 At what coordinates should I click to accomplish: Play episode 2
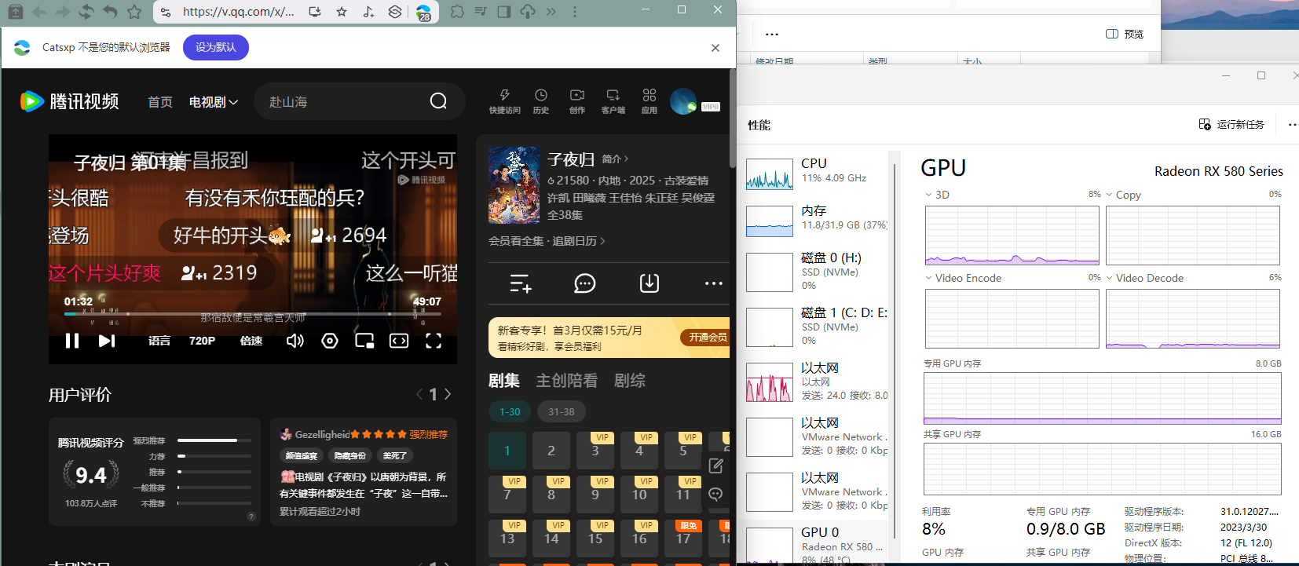(551, 451)
